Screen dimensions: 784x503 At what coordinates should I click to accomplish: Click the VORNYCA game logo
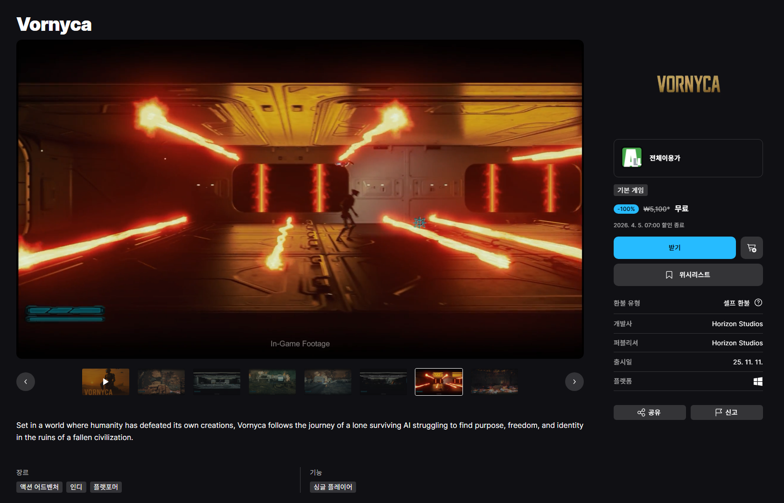tap(688, 84)
